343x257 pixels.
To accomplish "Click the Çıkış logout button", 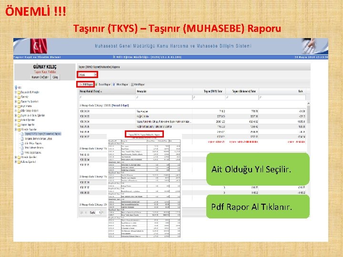I will point(55,77).
